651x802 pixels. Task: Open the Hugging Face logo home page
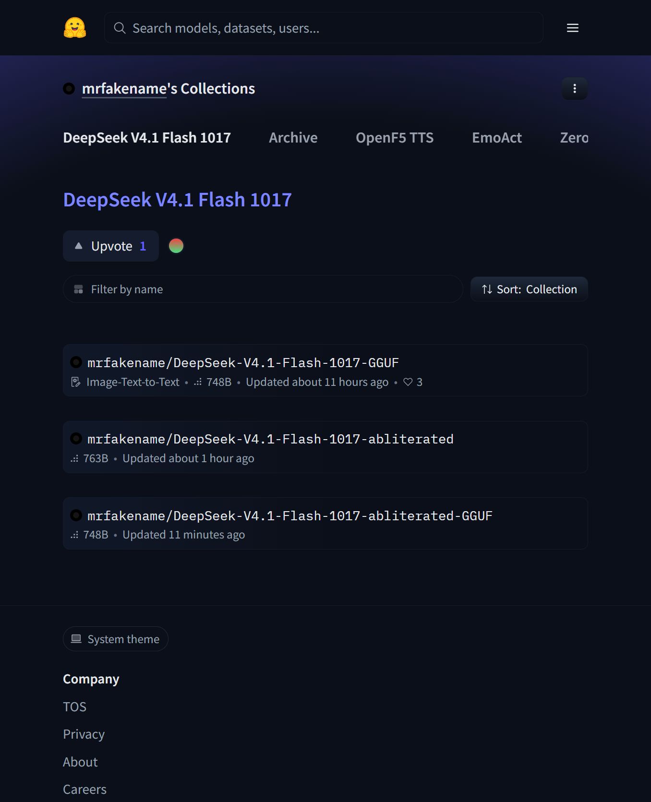coord(75,28)
